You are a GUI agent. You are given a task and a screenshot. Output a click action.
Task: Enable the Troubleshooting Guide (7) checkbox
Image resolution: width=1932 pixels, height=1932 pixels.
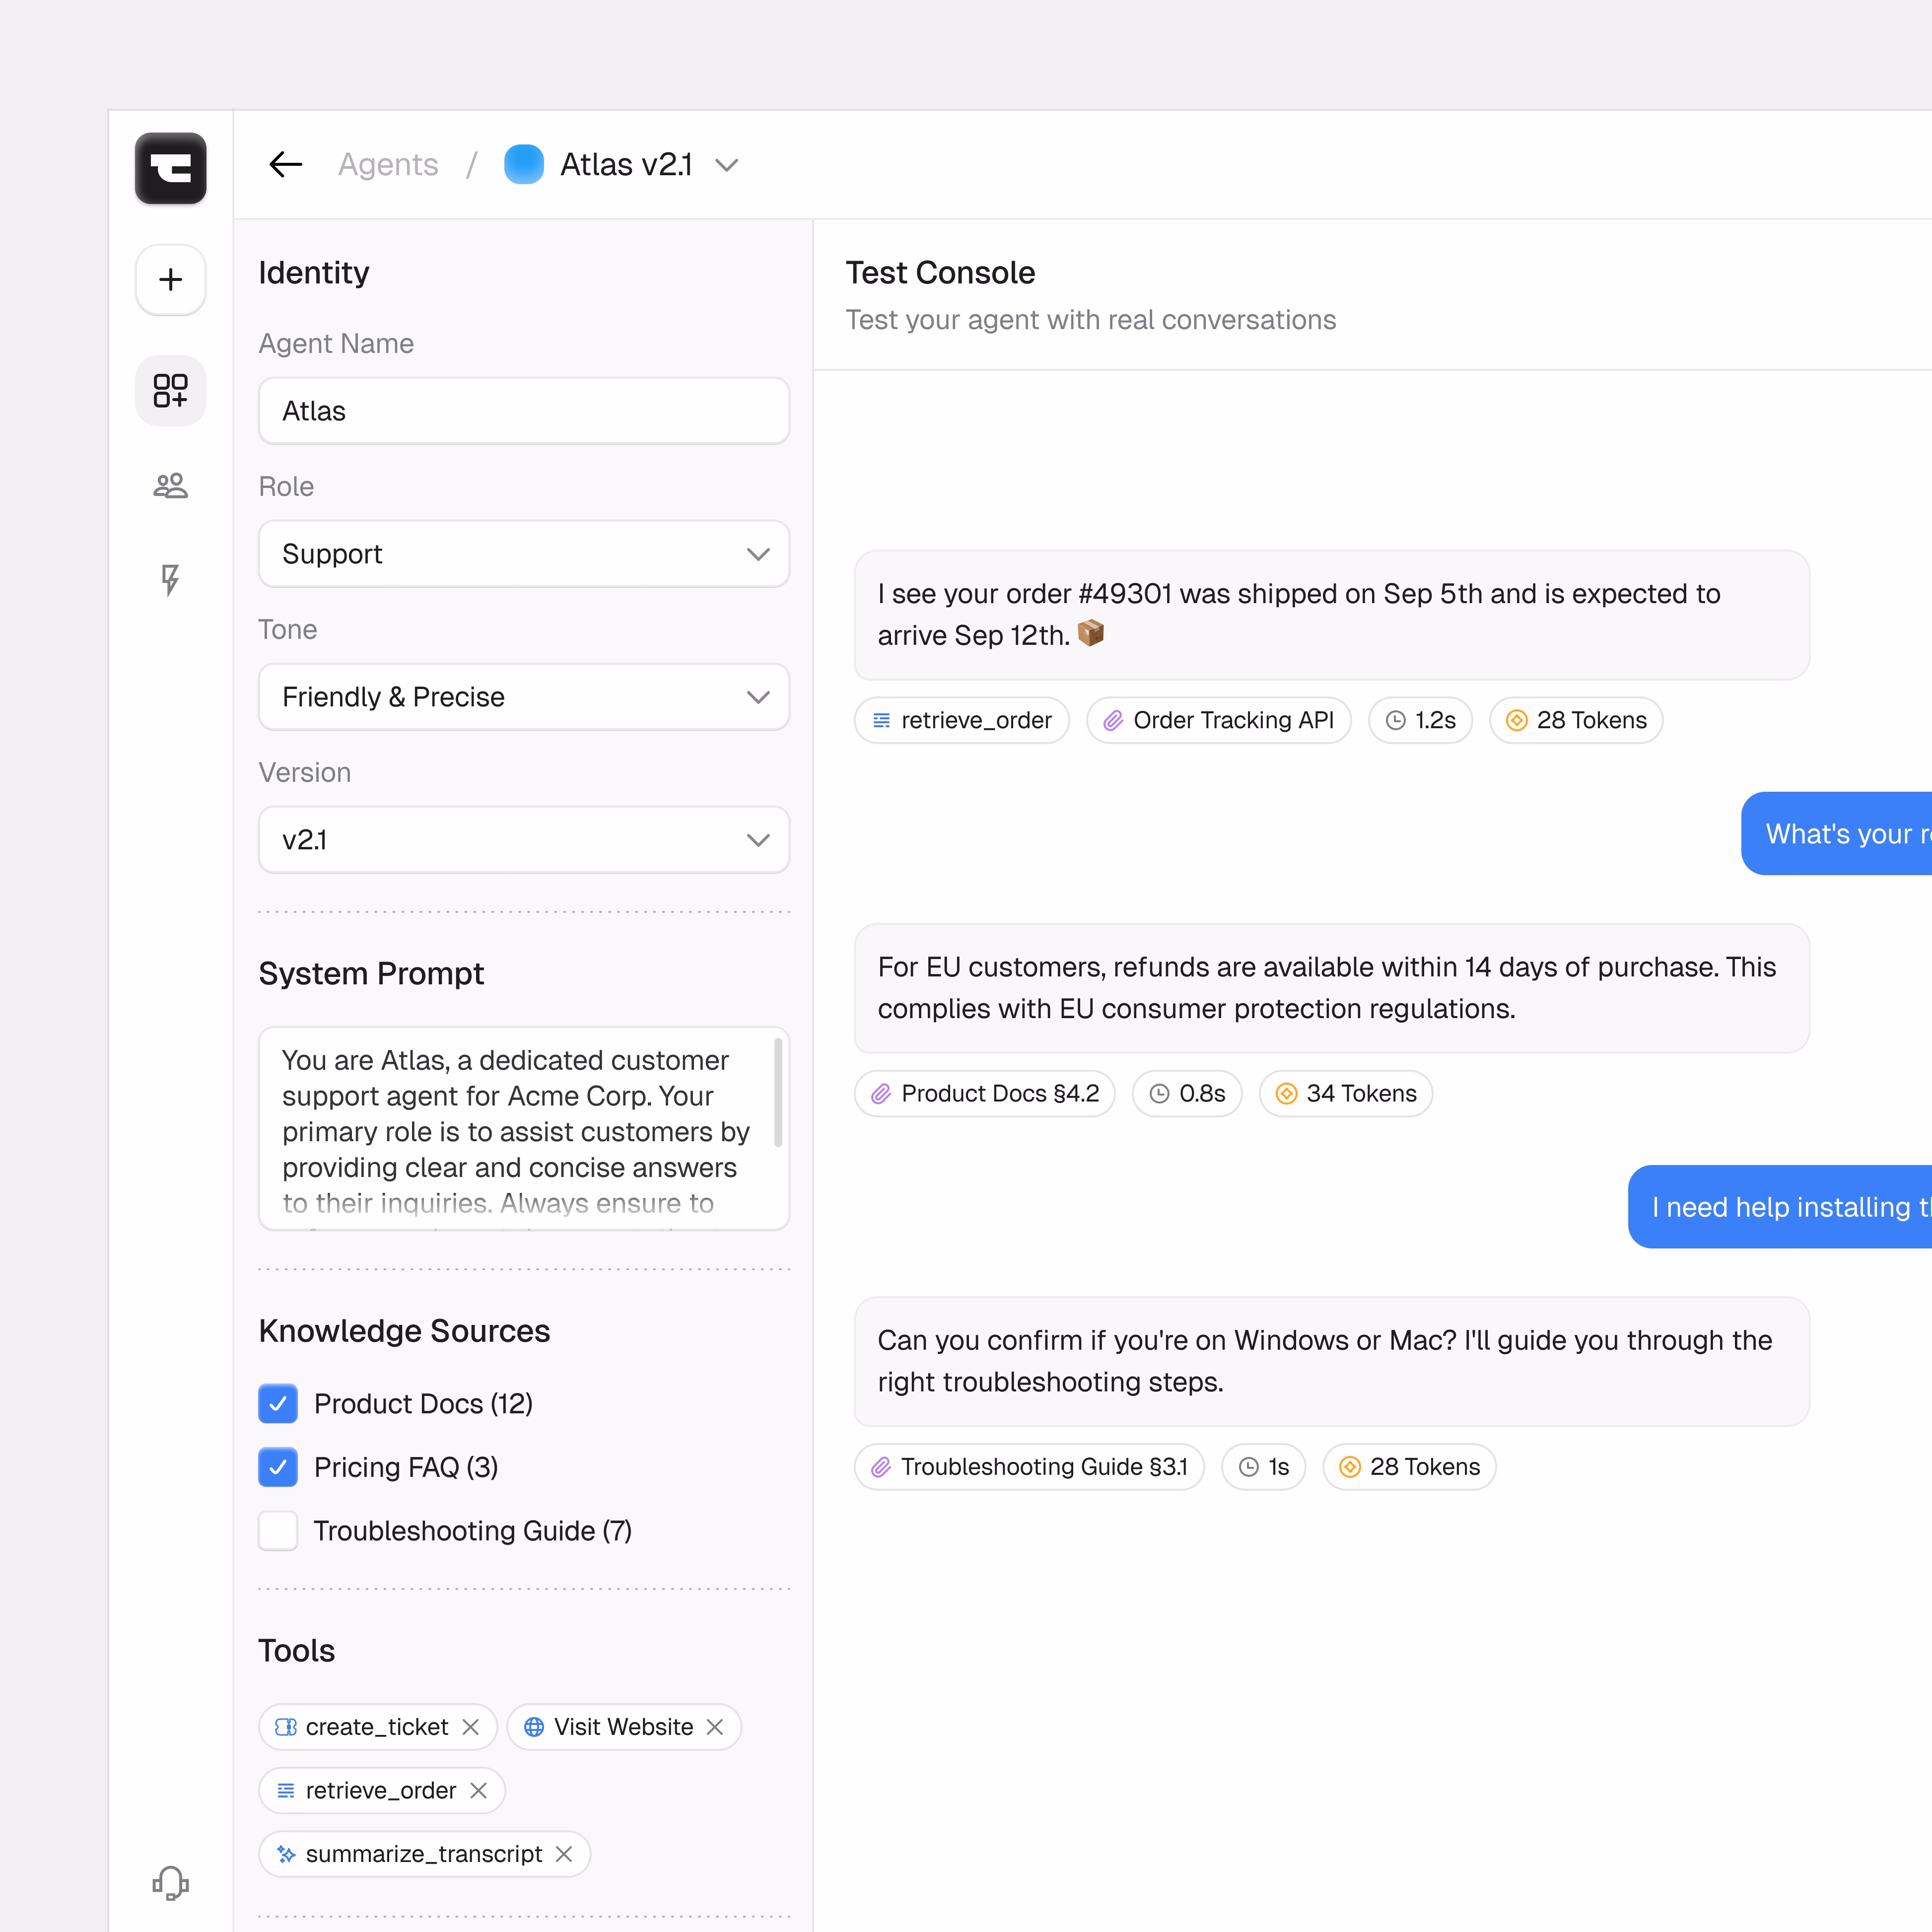pyautogui.click(x=278, y=1530)
